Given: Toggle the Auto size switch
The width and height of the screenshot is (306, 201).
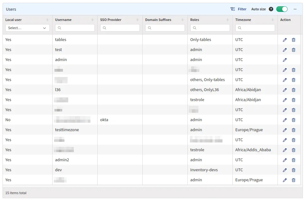Looking at the screenshot, I should coord(282,9).
